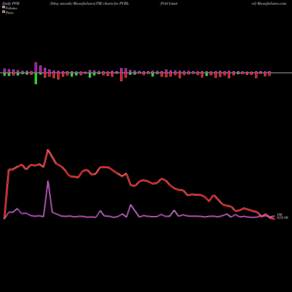Click the 'MunafaSutra.com' text at top right
This screenshot has height=292, width=292.
(x=272, y=4)
